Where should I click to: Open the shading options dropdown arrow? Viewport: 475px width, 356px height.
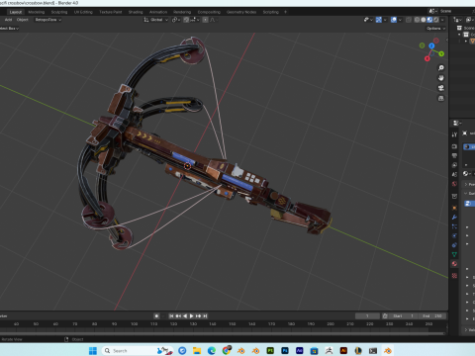point(442,20)
